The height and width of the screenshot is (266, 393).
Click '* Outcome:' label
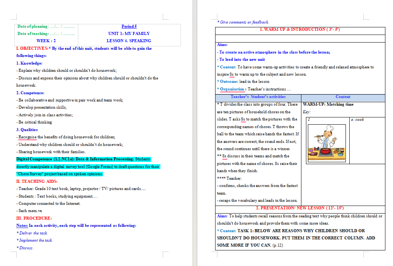click(x=228, y=81)
